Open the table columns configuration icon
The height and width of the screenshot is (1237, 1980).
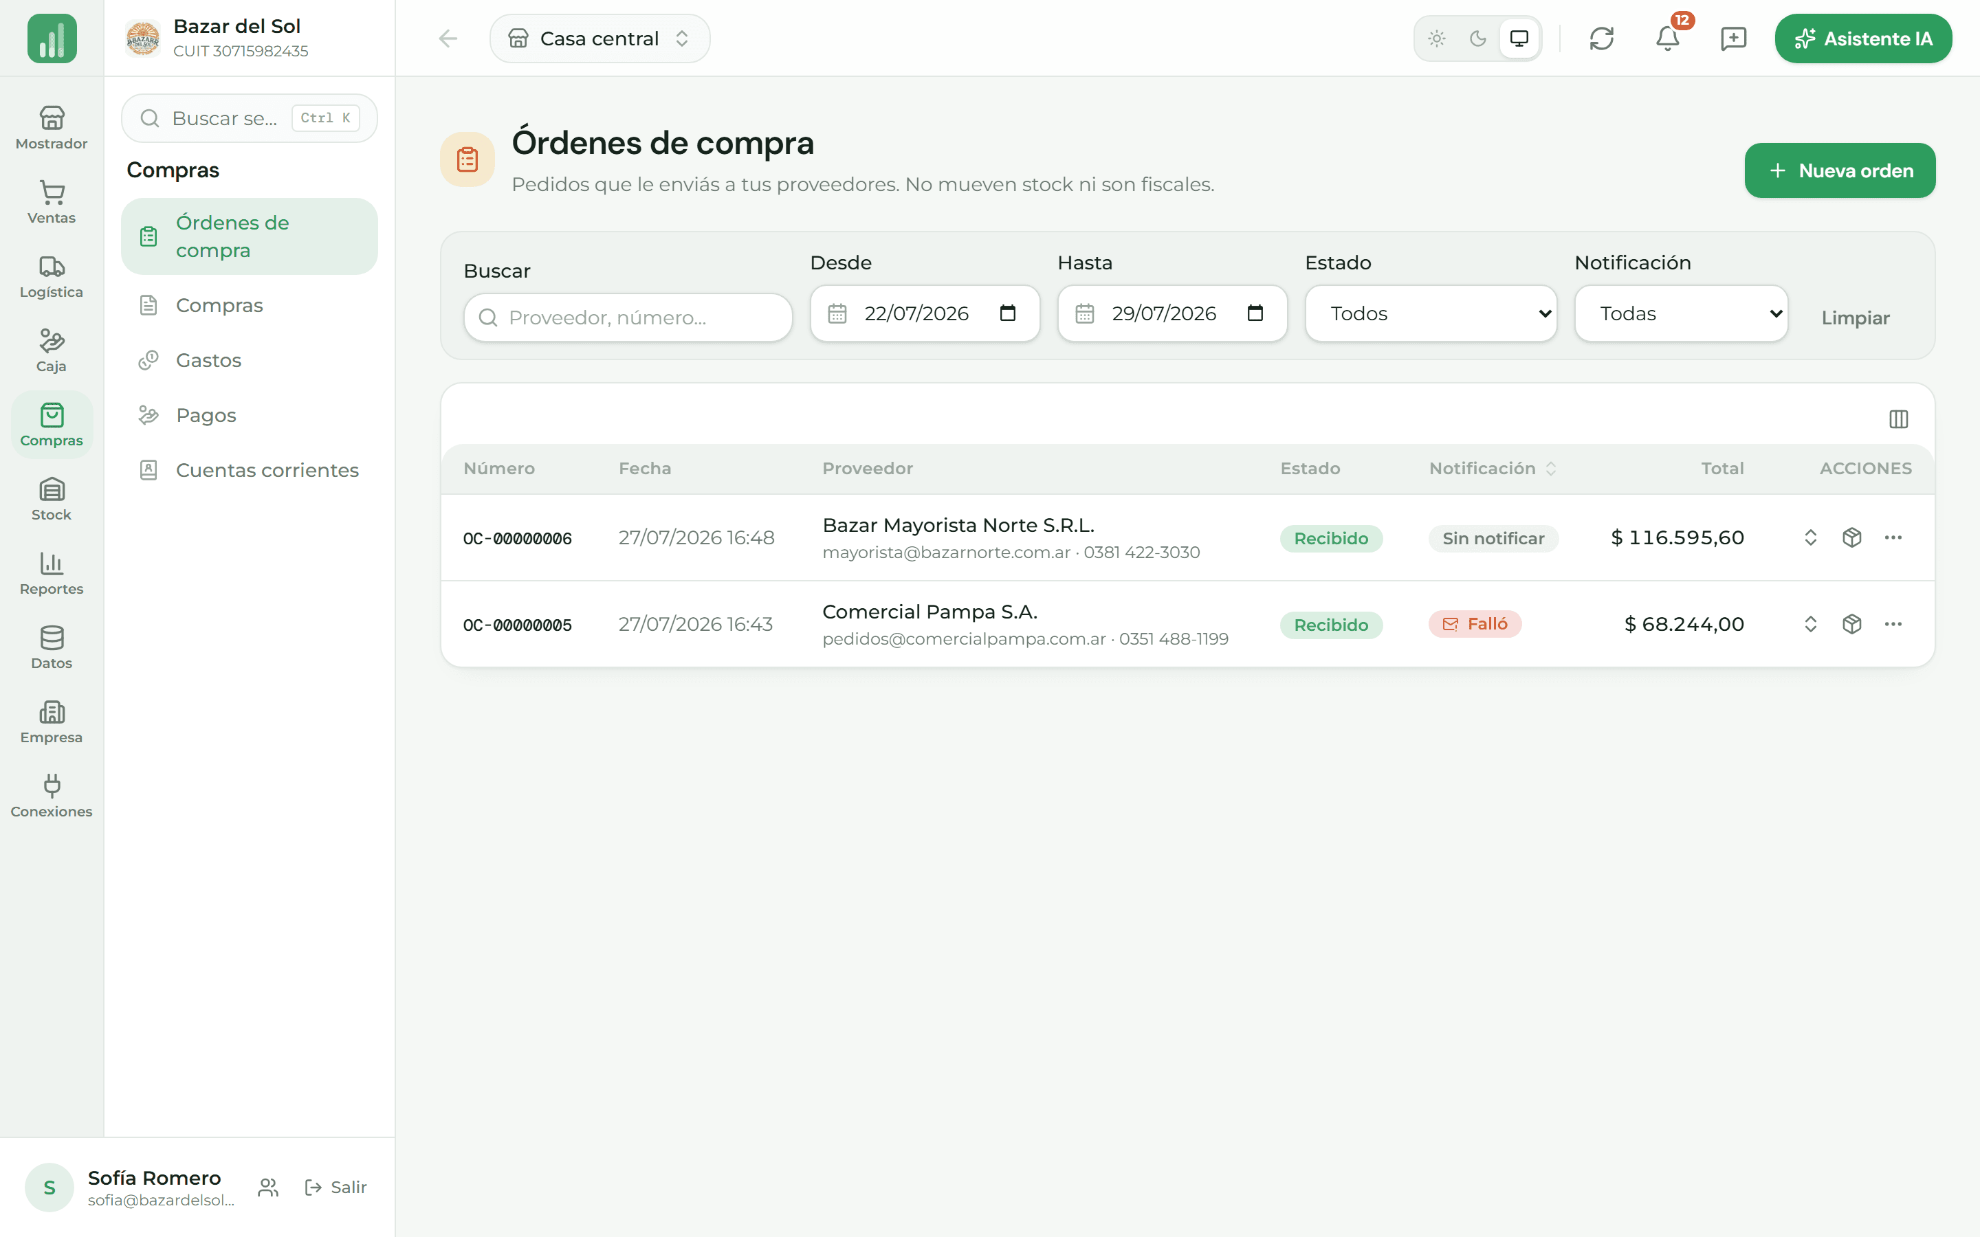1898,419
